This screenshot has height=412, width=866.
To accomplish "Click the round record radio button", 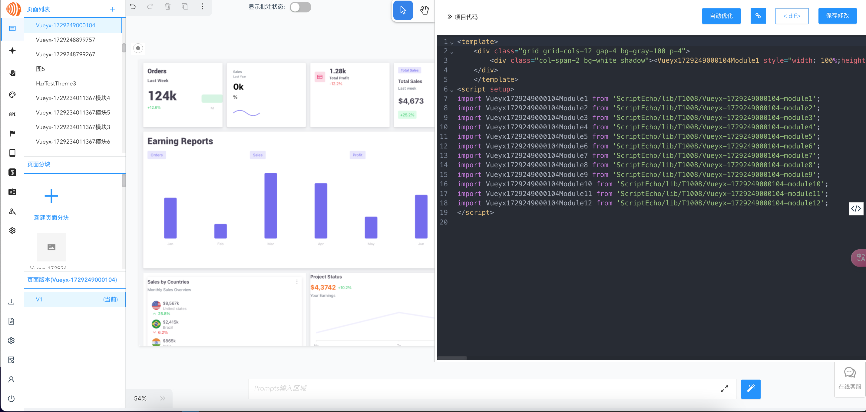I will pyautogui.click(x=138, y=48).
